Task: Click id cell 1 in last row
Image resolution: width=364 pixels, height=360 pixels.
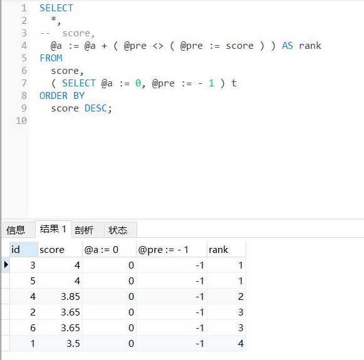Action: (x=23, y=343)
